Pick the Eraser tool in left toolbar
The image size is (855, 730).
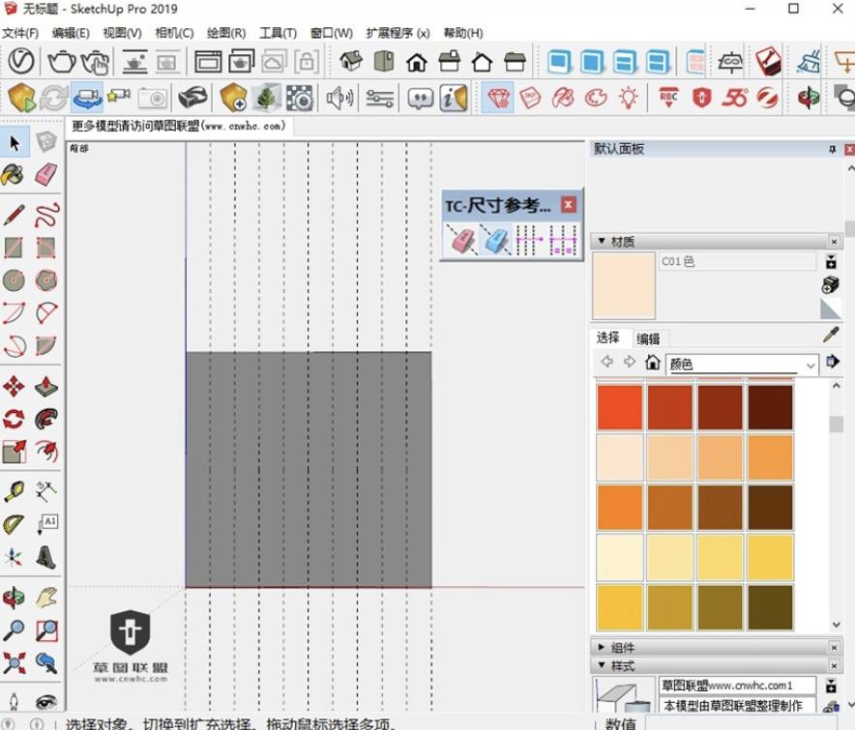click(45, 175)
